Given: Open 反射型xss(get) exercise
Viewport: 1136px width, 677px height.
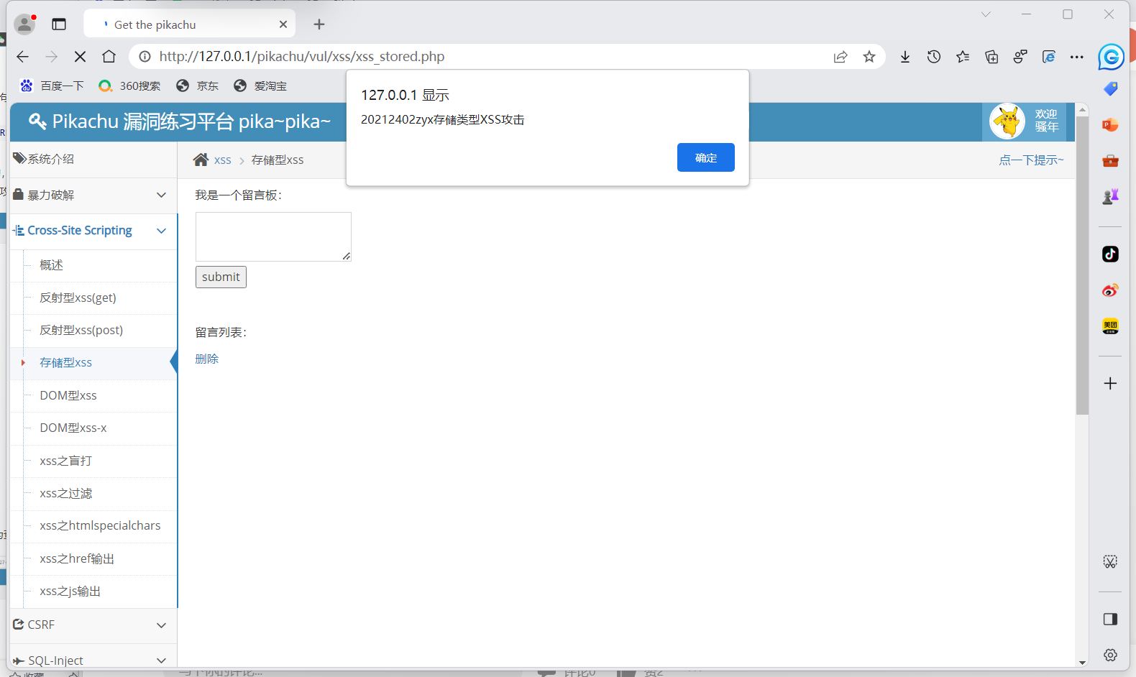Looking at the screenshot, I should [x=78, y=298].
